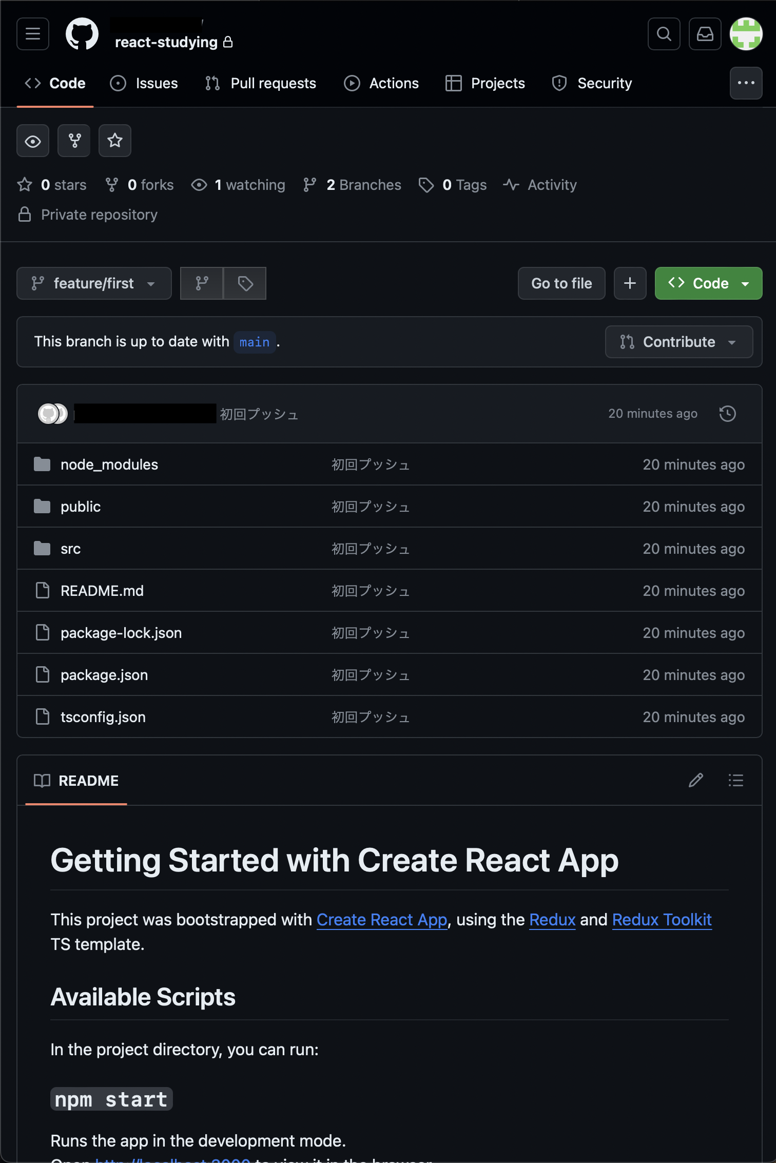The height and width of the screenshot is (1163, 776).
Task: Click the node_modules folder icon
Action: (42, 464)
